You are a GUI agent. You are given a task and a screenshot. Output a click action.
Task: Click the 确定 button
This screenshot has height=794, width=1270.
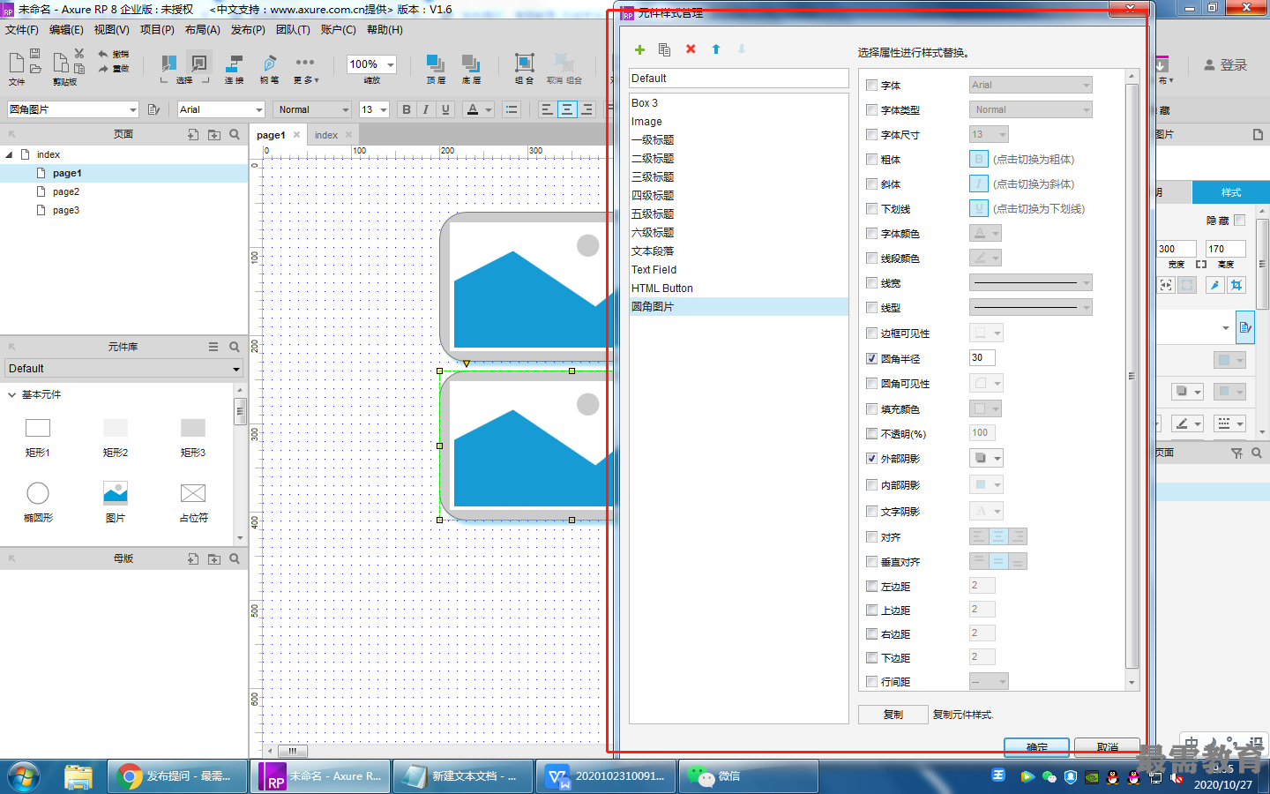[x=1037, y=747]
